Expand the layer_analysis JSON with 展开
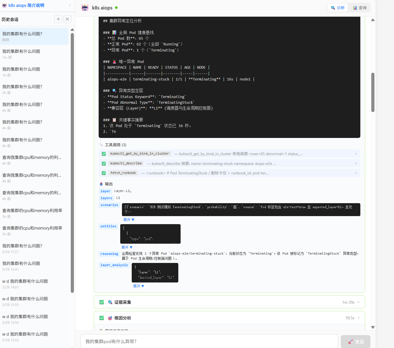Screen dimensions: 394x348 [139, 286]
